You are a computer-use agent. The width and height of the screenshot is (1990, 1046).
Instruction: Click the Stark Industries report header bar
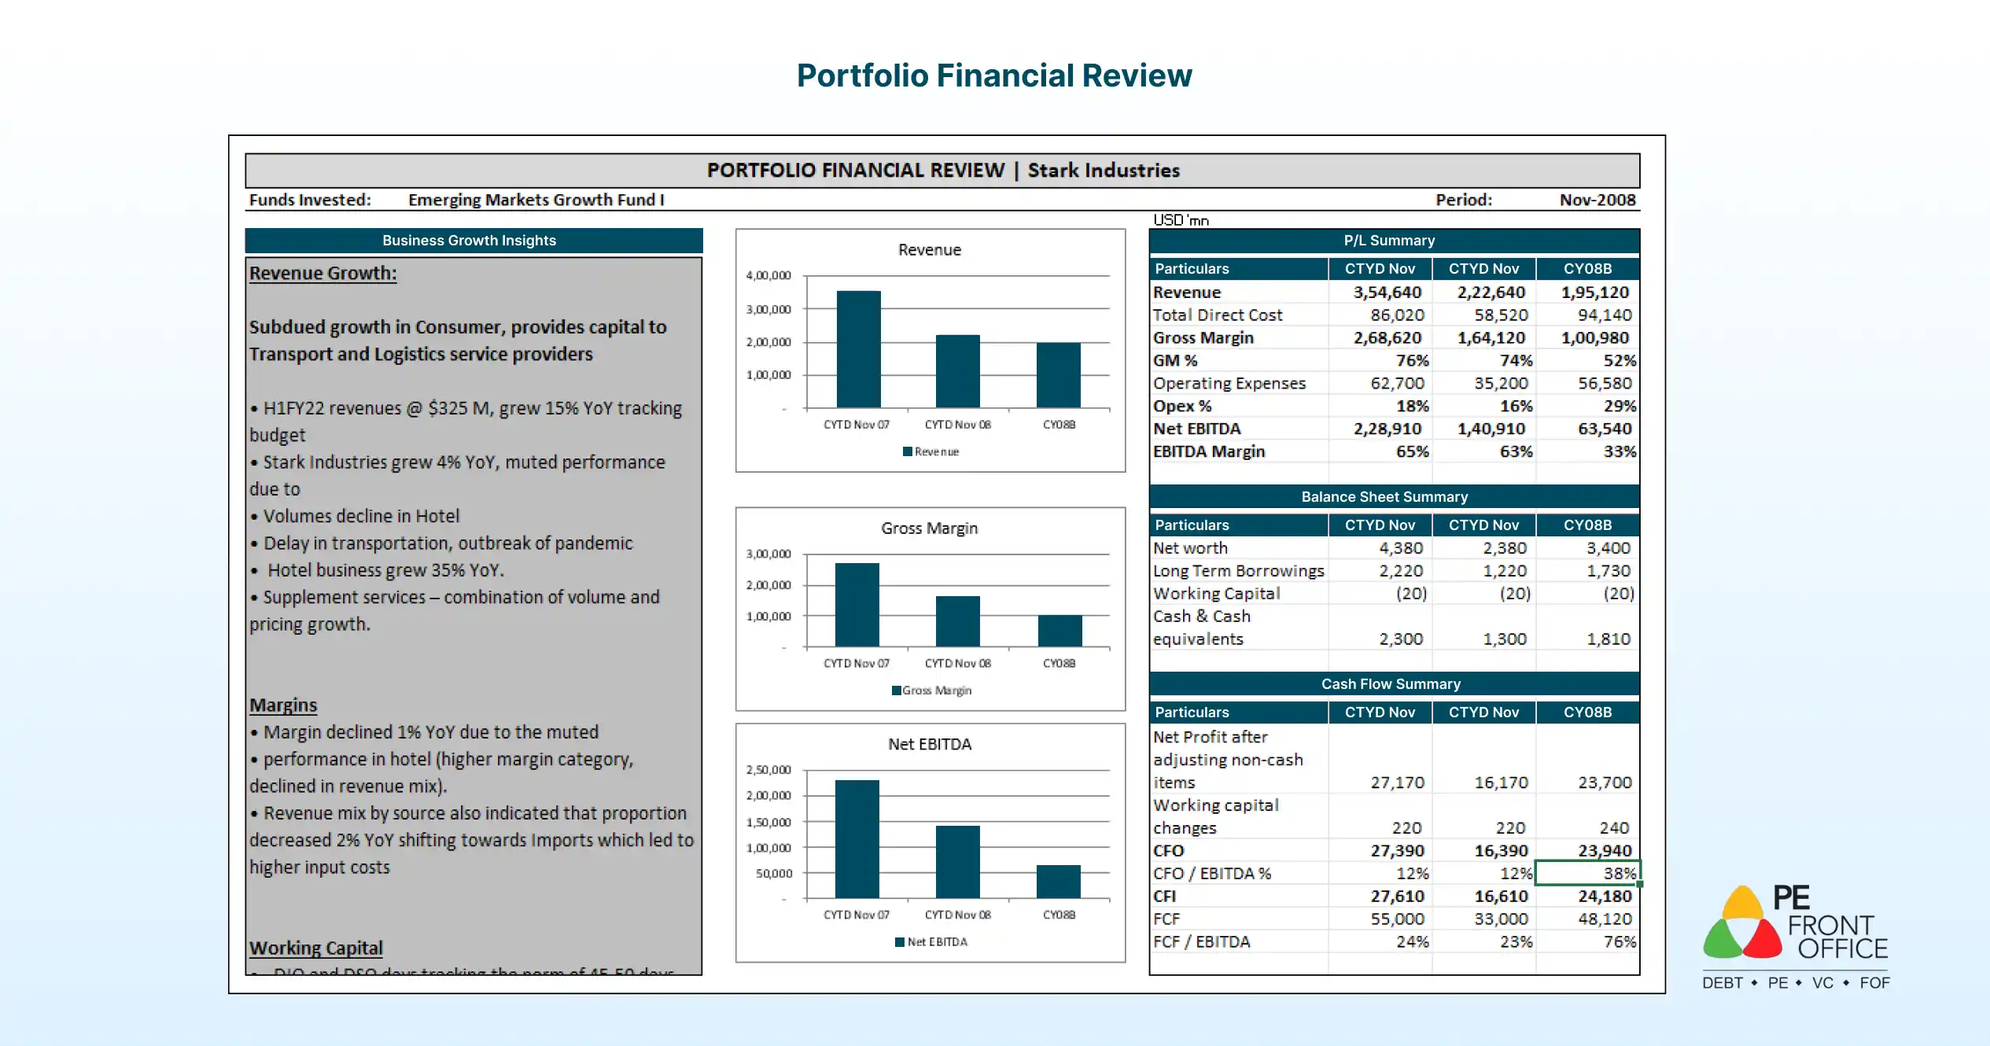point(942,171)
